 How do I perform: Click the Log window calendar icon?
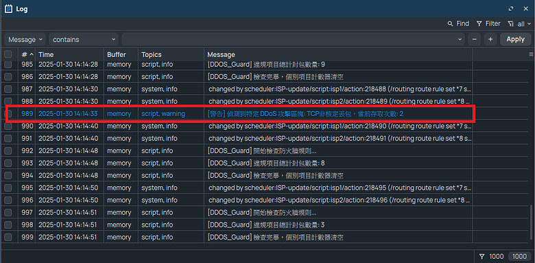[x=8, y=9]
